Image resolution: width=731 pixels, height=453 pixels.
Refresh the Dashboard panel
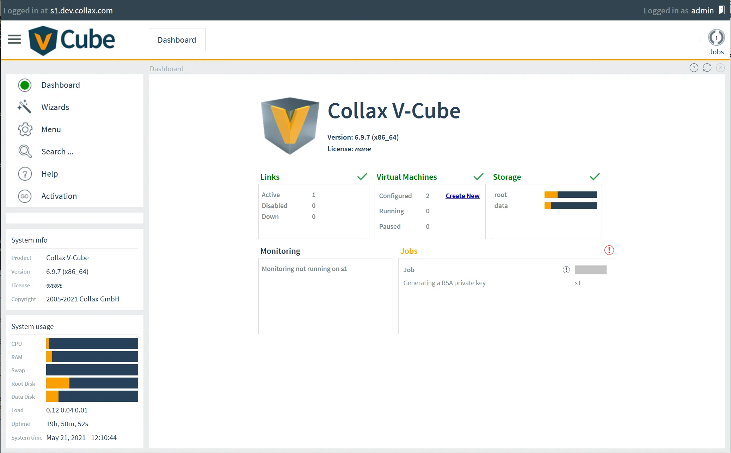[x=707, y=68]
